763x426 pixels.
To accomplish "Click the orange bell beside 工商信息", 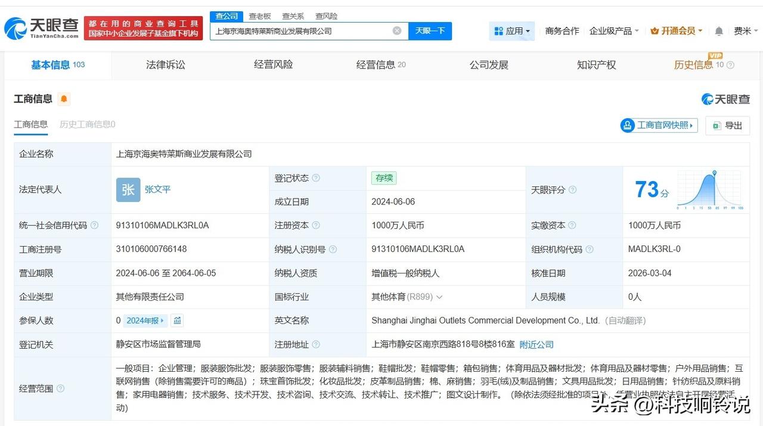I will [x=64, y=99].
